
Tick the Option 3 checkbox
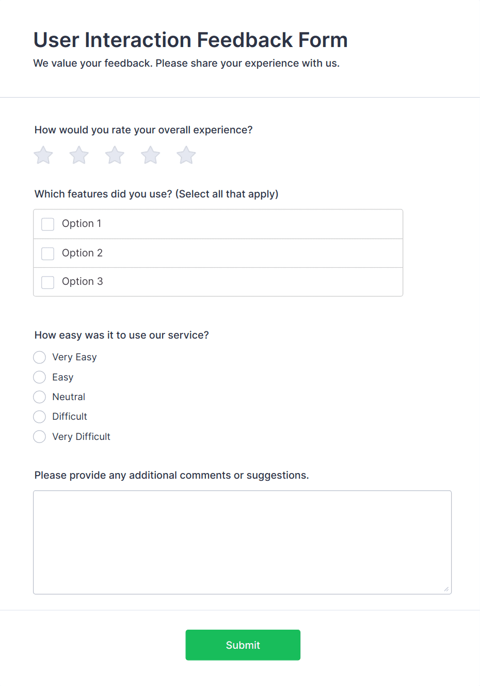point(47,282)
